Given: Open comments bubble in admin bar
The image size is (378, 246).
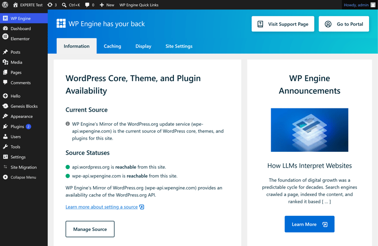Looking at the screenshot, I should (87, 5).
